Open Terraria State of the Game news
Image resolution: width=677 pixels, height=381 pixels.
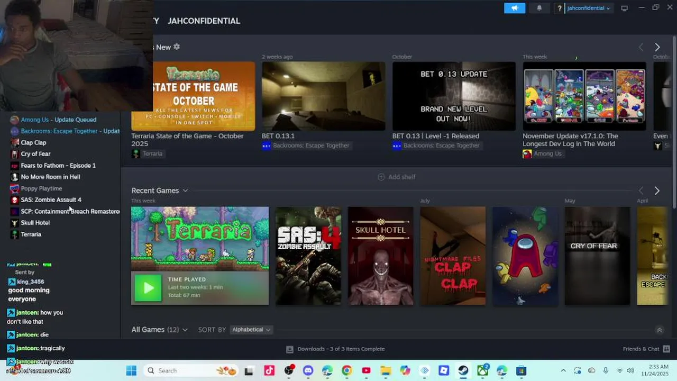click(193, 96)
